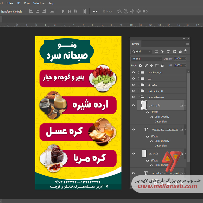
Task: Open the Kind filter dropdown
Action: point(141,52)
